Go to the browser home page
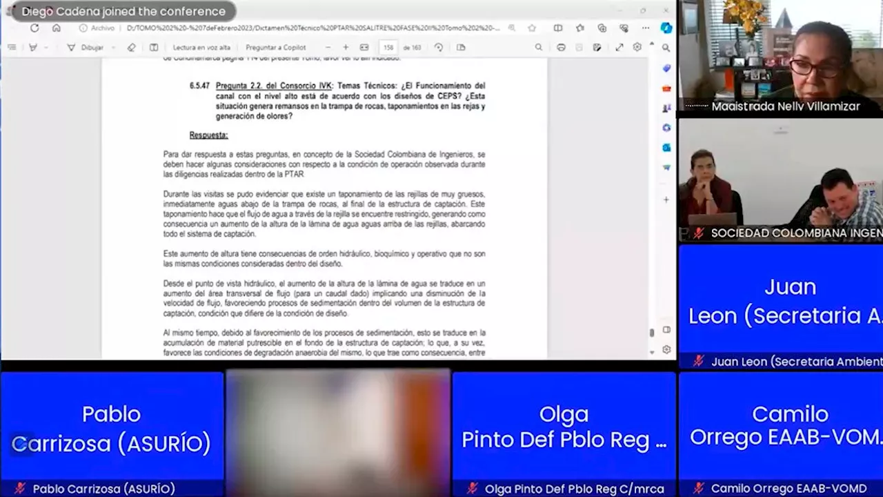The height and width of the screenshot is (497, 883). click(57, 28)
